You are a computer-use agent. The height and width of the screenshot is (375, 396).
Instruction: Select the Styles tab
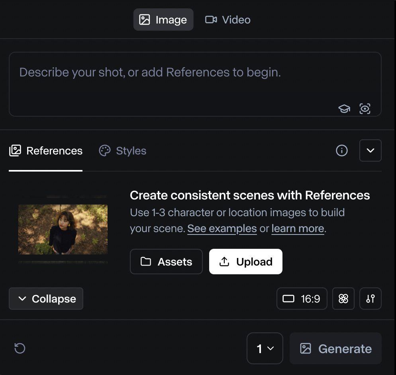[x=122, y=151]
